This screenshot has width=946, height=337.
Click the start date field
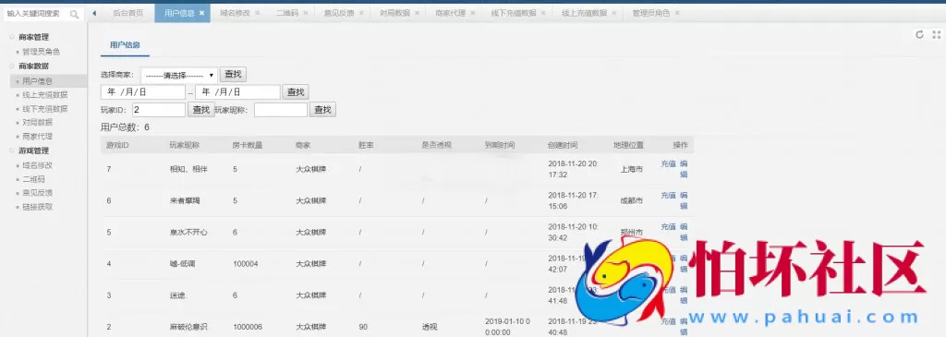click(143, 92)
